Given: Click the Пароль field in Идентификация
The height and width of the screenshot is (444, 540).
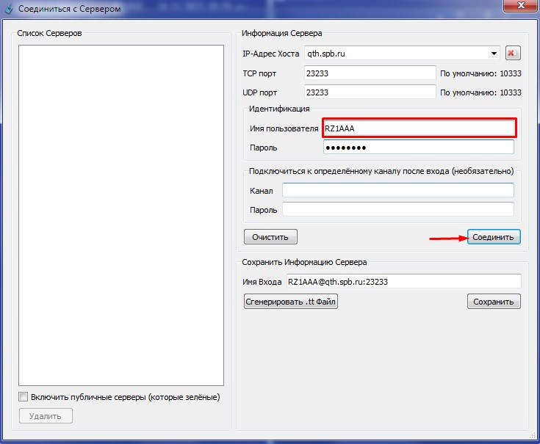Looking at the screenshot, I should tap(419, 148).
